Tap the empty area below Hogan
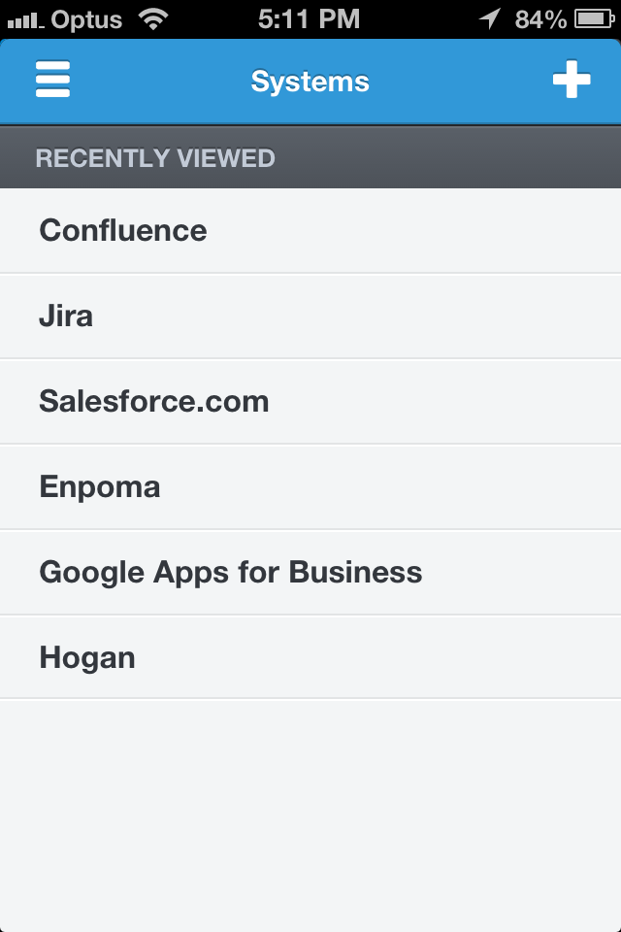This screenshot has height=932, width=621. (310, 815)
